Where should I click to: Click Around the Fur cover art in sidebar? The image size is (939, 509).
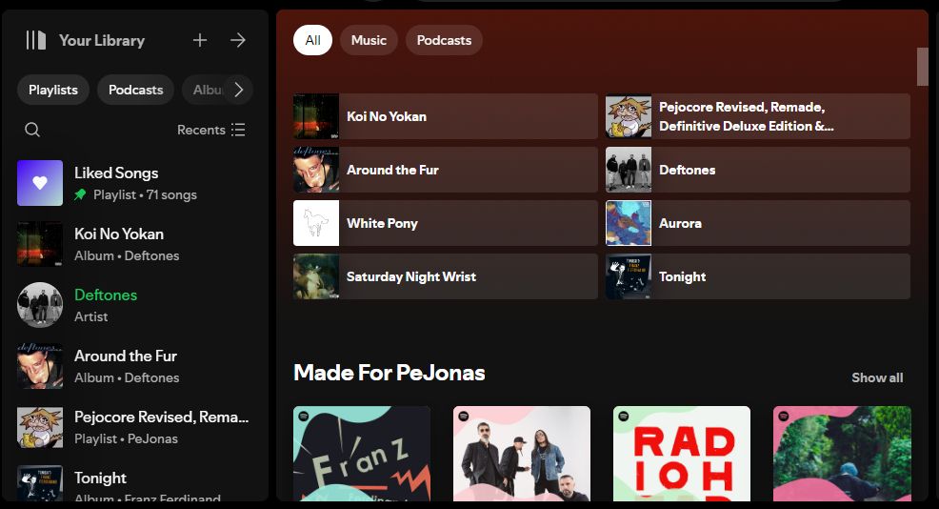click(40, 366)
